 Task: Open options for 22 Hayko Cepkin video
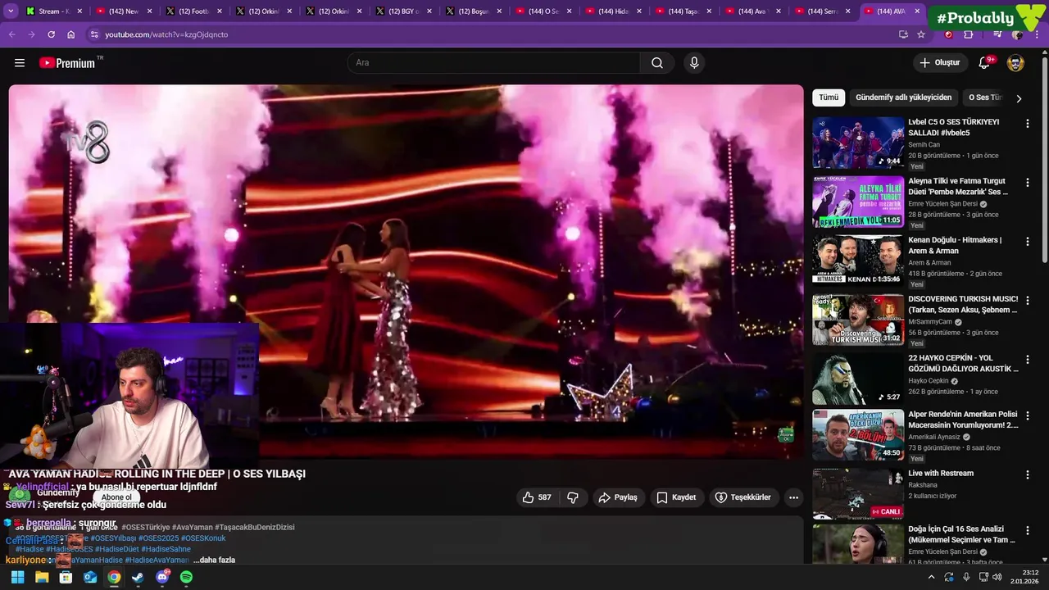click(x=1028, y=360)
